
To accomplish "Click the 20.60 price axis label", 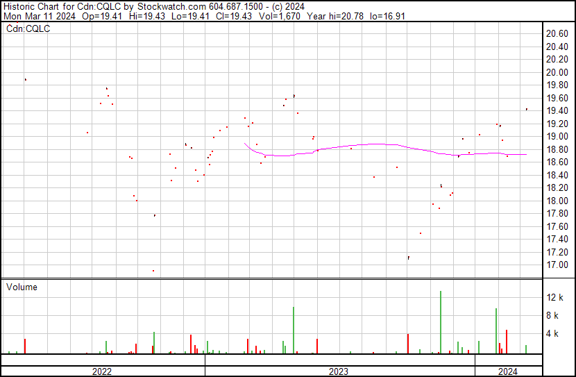I will click(557, 34).
